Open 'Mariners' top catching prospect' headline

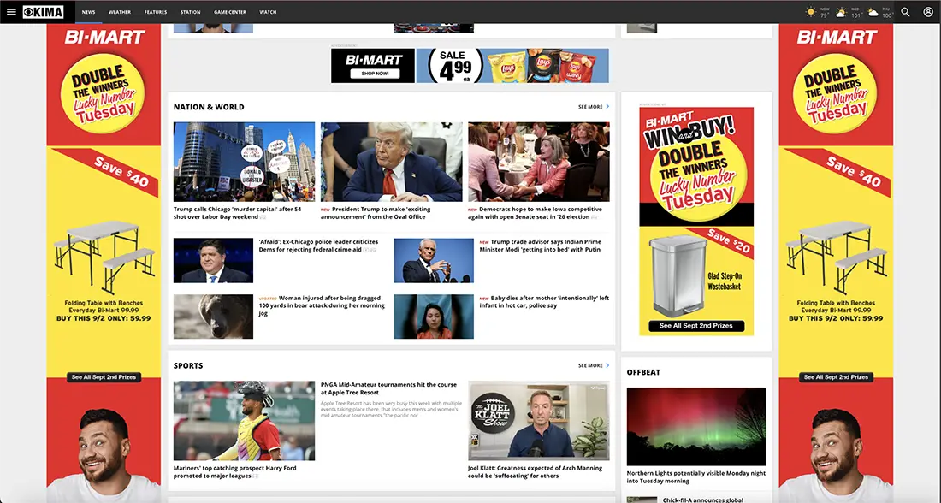coord(234,472)
